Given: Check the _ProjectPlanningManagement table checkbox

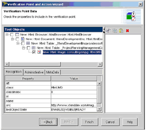Looking at the screenshot, I should (28, 48).
